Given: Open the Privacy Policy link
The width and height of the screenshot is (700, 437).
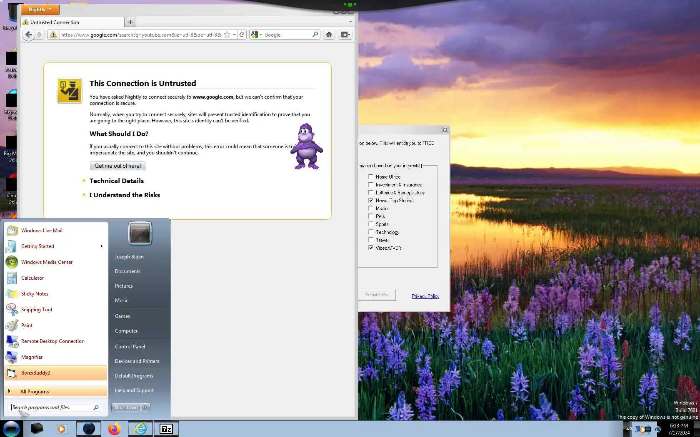Looking at the screenshot, I should point(425,296).
